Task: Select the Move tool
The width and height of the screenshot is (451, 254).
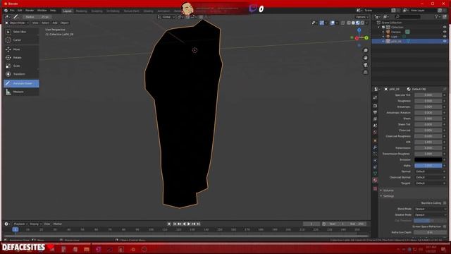Action: (x=21, y=49)
